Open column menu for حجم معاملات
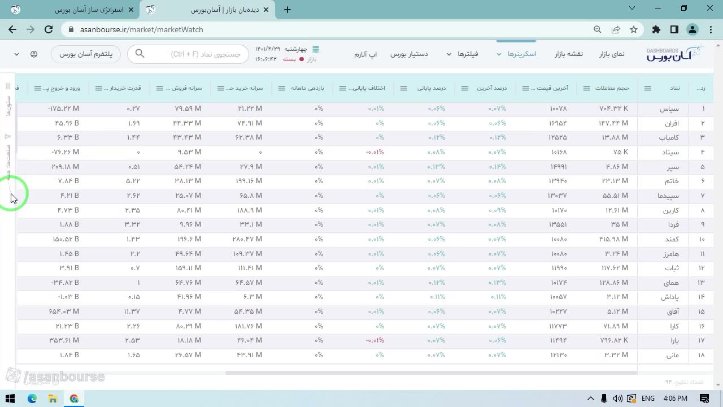Viewport: 723px width, 407px height. (587, 88)
